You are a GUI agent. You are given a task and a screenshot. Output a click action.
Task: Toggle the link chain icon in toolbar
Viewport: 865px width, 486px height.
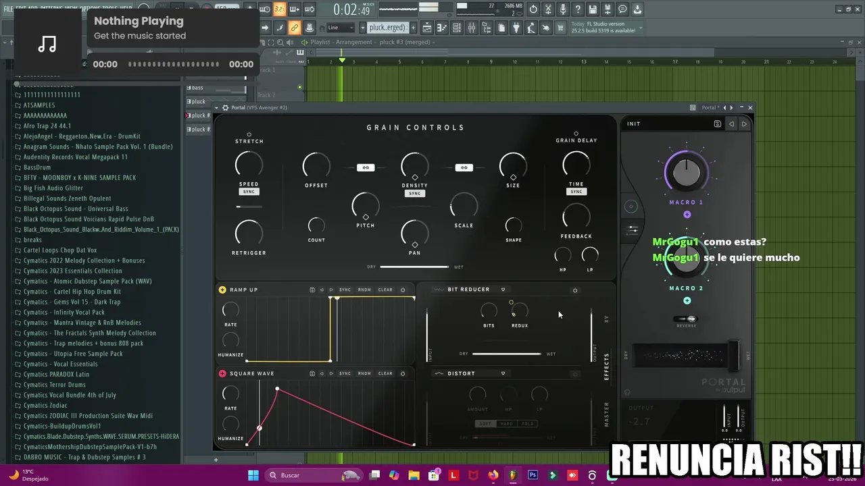click(293, 28)
